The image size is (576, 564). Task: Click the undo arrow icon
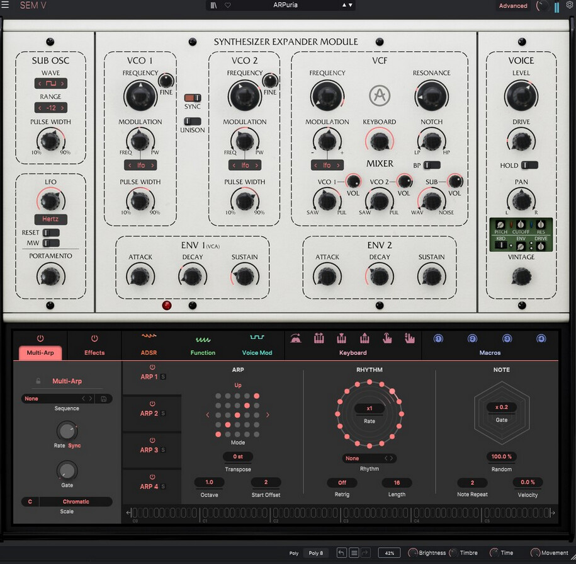341,553
